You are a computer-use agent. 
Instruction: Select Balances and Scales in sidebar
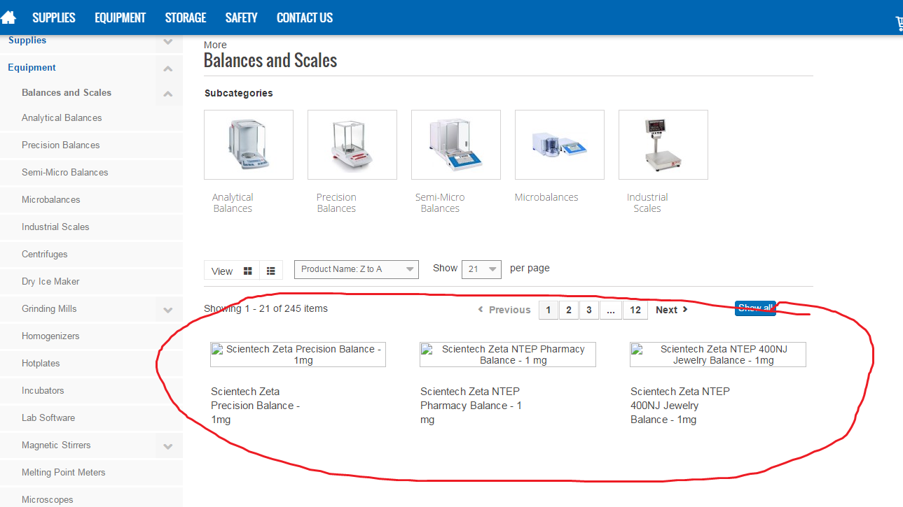pyautogui.click(x=67, y=92)
